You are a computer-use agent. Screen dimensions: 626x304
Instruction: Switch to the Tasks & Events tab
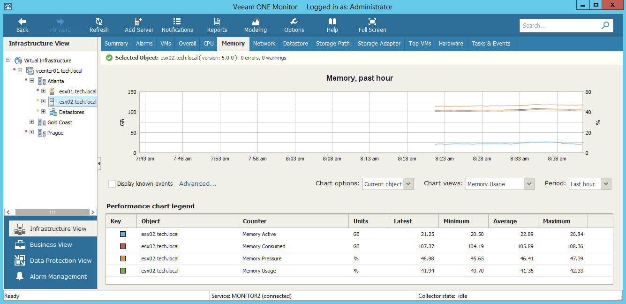point(491,44)
